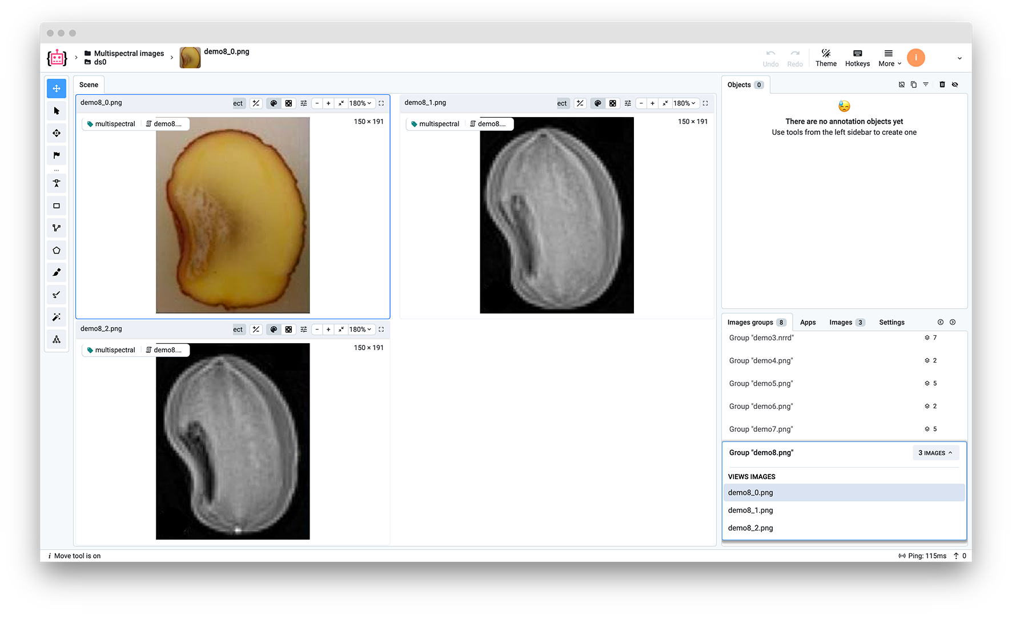
Task: Select the Polygon tool
Action: pos(57,251)
